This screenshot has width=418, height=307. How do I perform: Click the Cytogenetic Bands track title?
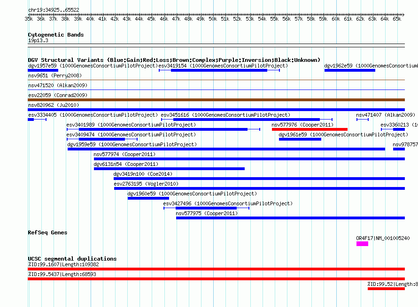[56, 35]
